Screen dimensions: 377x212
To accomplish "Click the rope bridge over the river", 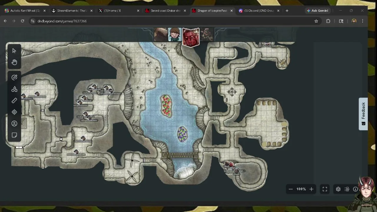I will pyautogui.click(x=180, y=155).
